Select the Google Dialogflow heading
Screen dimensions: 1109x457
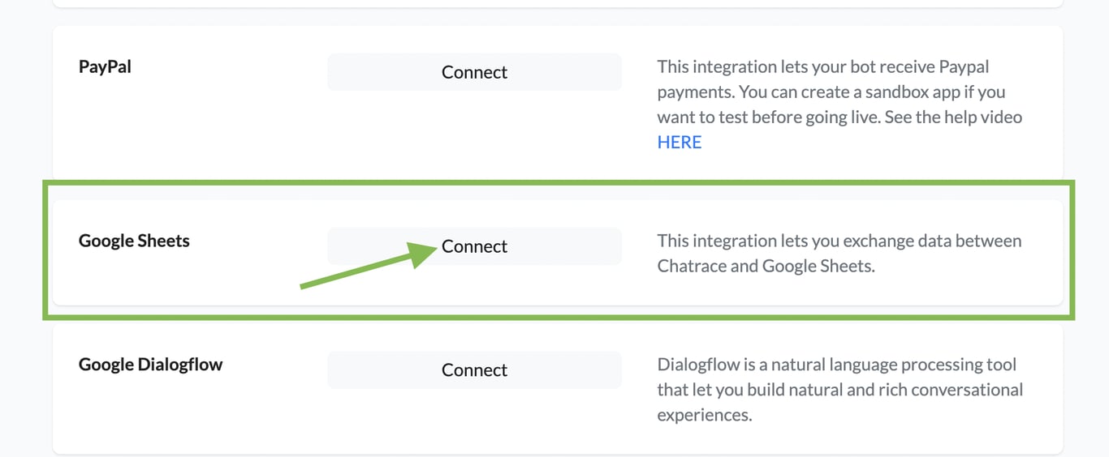click(x=150, y=365)
